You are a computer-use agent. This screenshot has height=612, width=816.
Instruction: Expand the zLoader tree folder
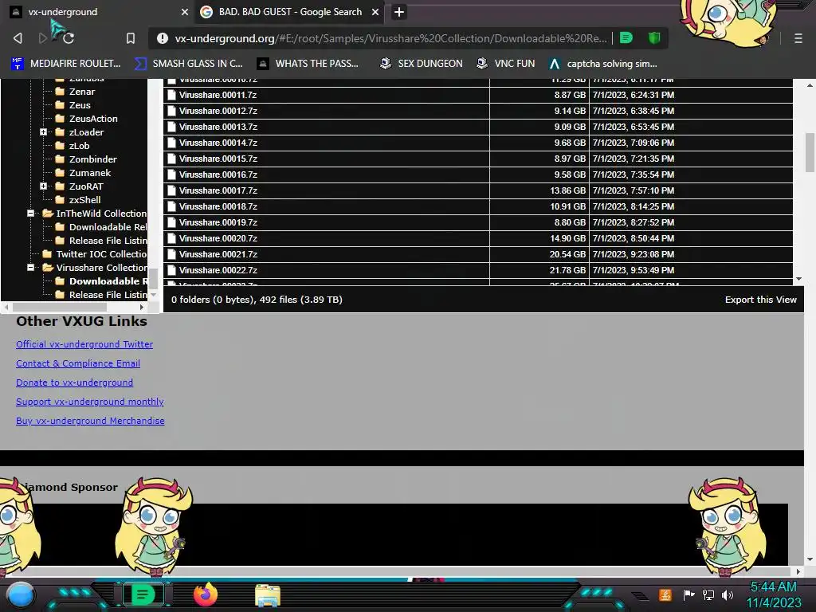(x=44, y=132)
